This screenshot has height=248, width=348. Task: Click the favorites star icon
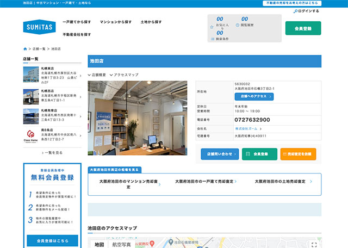[212, 27]
